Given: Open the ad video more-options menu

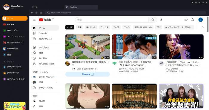Looking at the screenshot, I should tap(109, 62).
